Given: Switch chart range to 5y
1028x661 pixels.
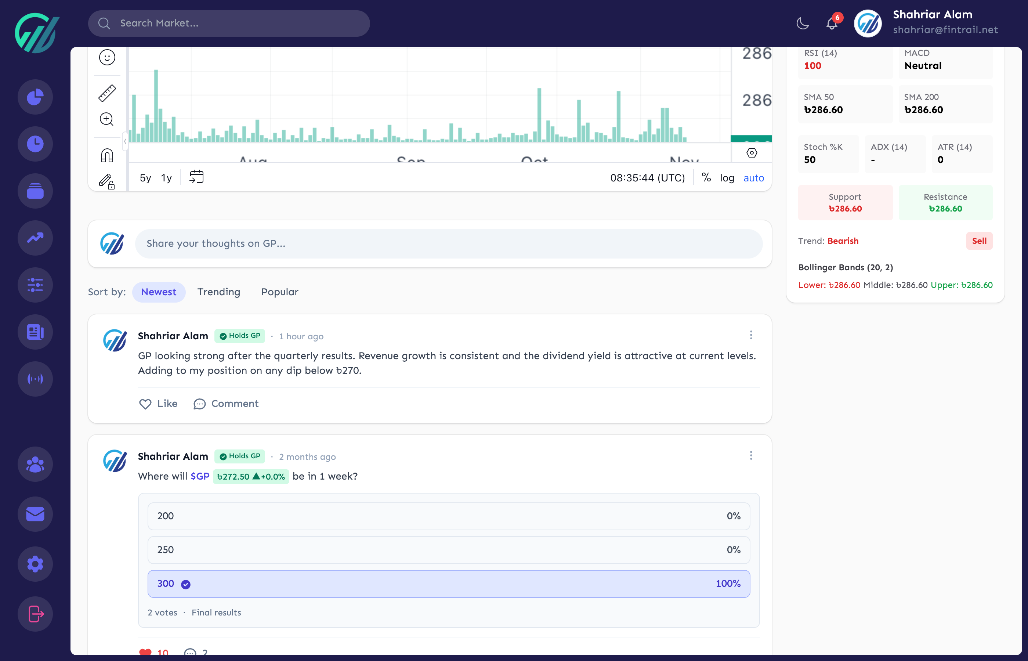Looking at the screenshot, I should tap(145, 178).
